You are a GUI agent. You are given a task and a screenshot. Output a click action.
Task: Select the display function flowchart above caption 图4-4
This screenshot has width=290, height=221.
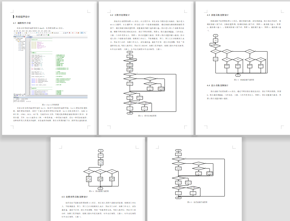coord(101,169)
